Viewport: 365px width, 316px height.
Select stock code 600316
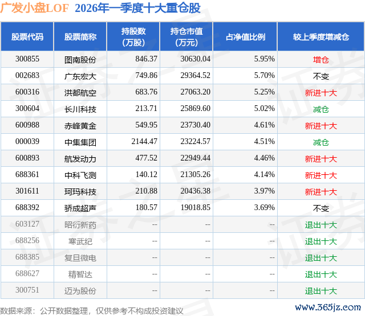[x=27, y=92]
